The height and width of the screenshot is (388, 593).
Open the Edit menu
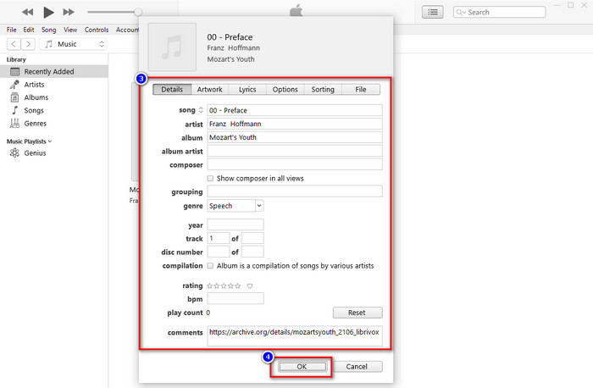tap(29, 30)
